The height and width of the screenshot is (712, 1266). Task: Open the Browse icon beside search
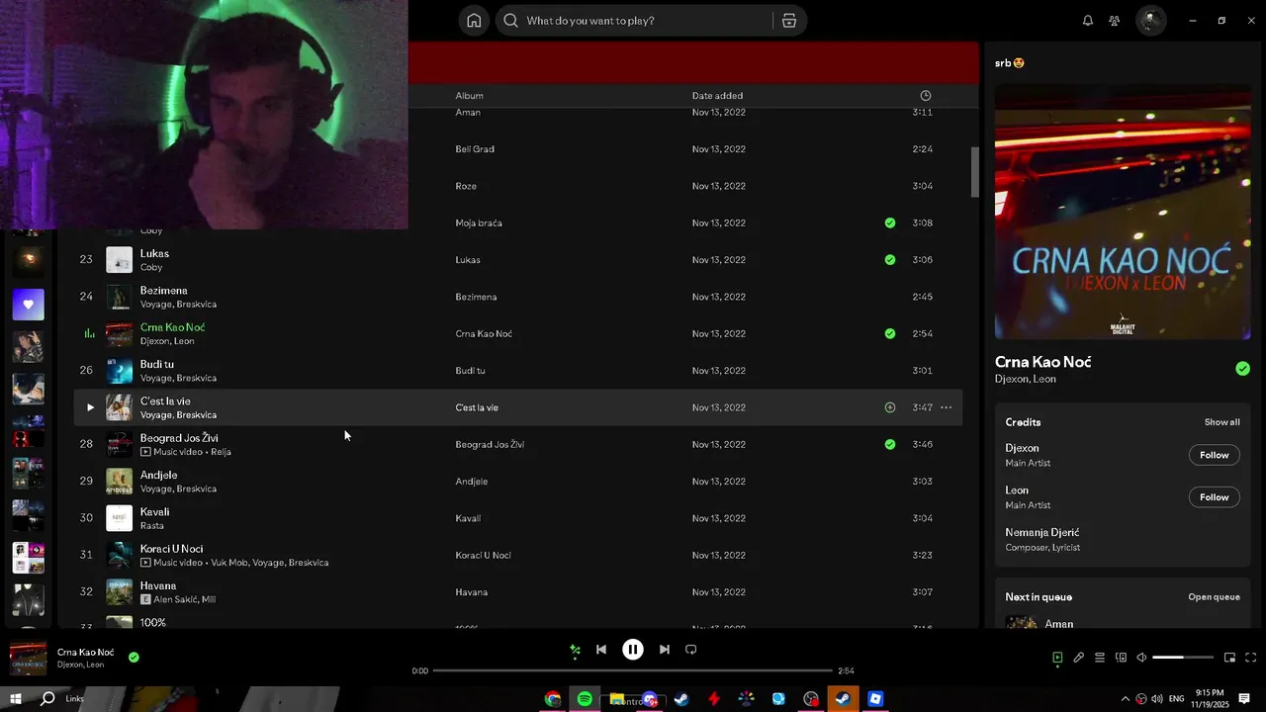[x=788, y=21]
